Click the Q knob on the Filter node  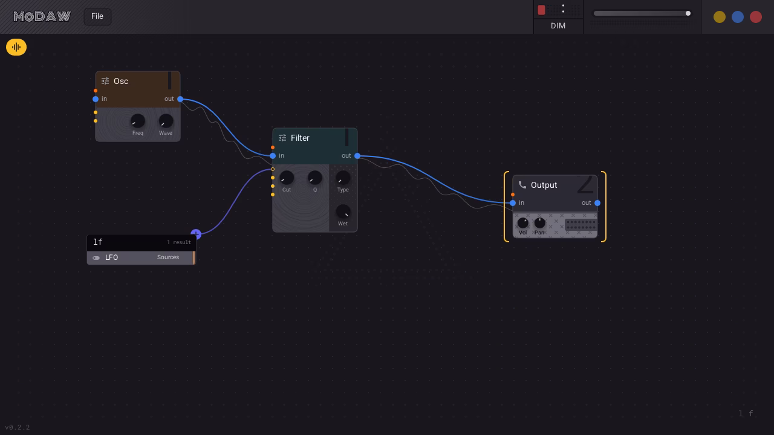(315, 178)
